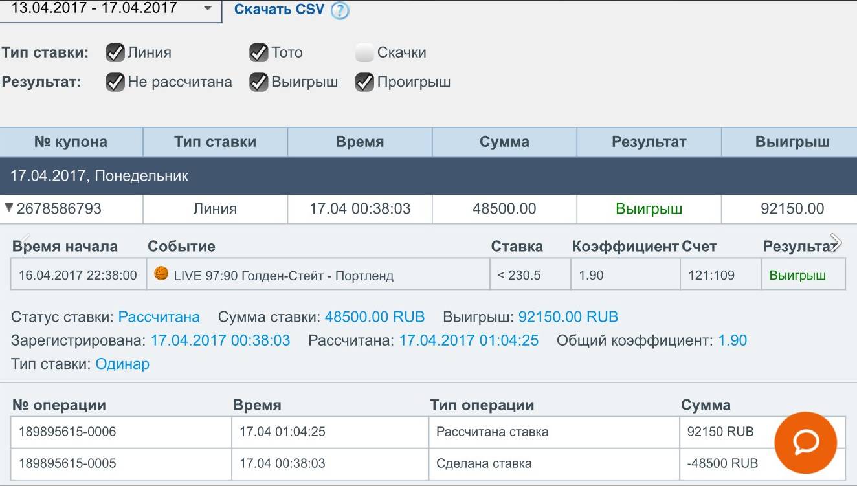The image size is (857, 486).
Task: Open event LIVE 97:90 Голден-Стейт - Портленд
Action: pos(284,275)
